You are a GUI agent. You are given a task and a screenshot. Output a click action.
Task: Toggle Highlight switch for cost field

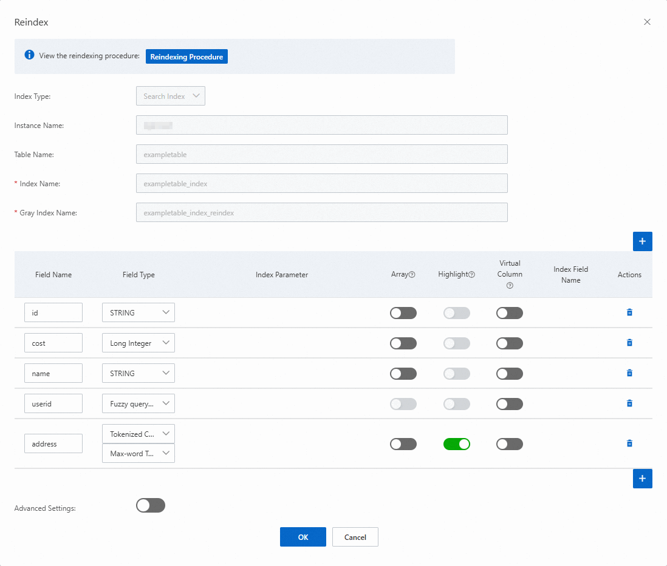tap(456, 343)
